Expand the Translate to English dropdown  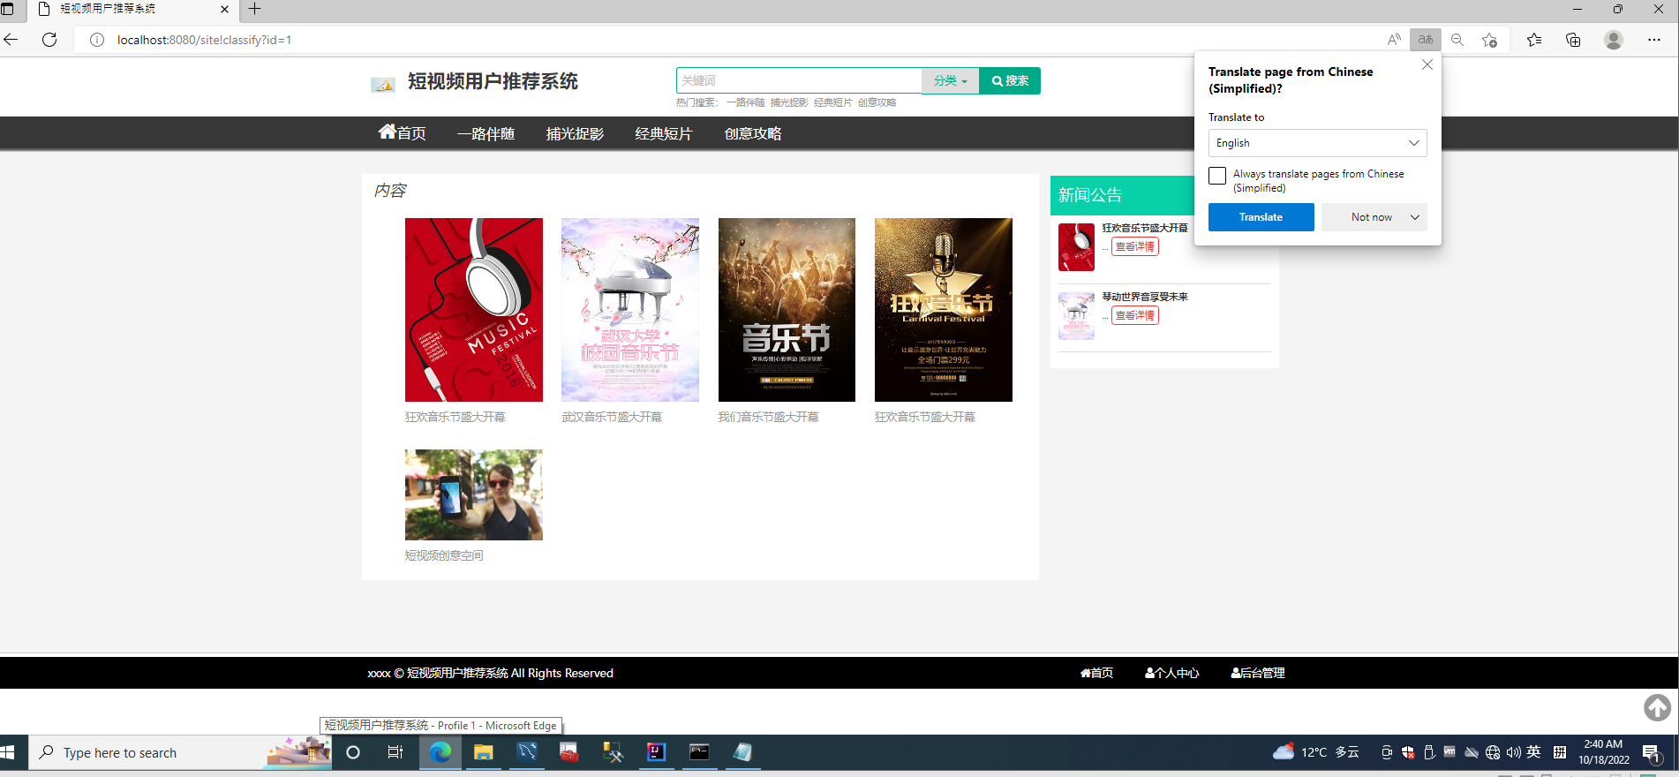(1317, 143)
